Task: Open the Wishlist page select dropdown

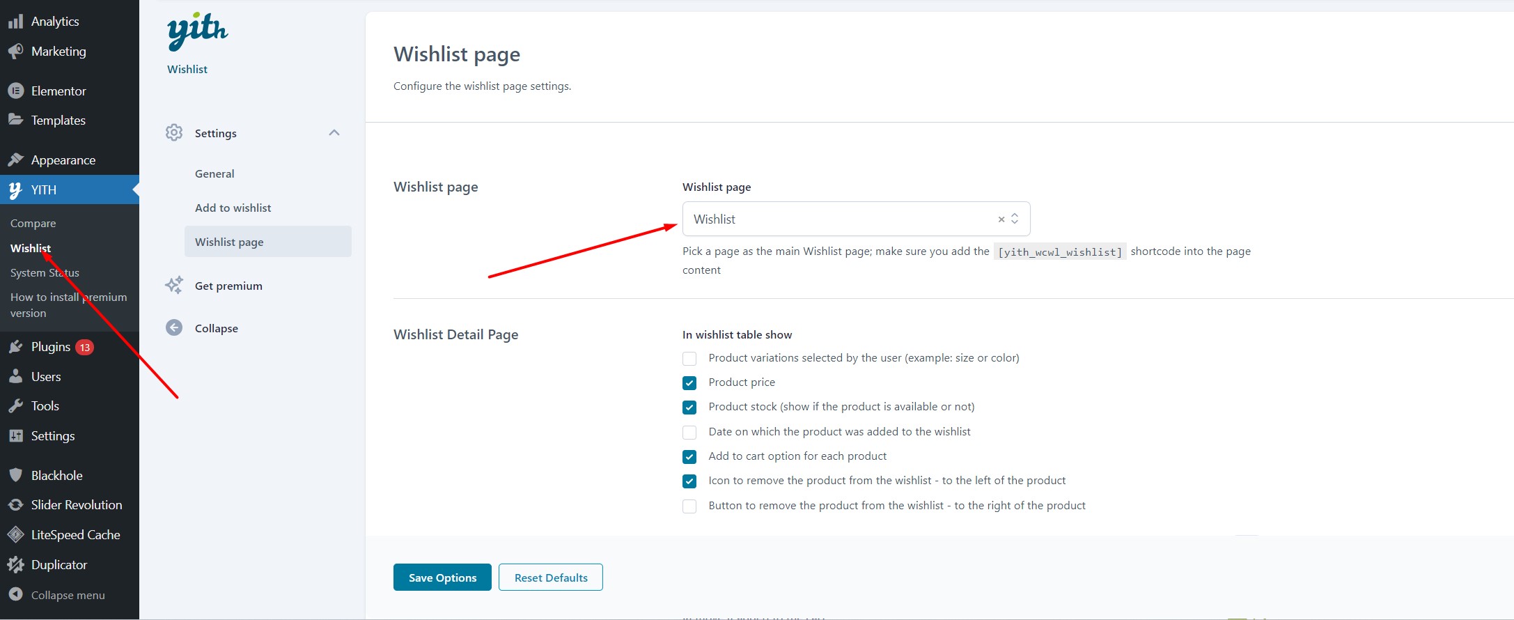Action: (856, 219)
